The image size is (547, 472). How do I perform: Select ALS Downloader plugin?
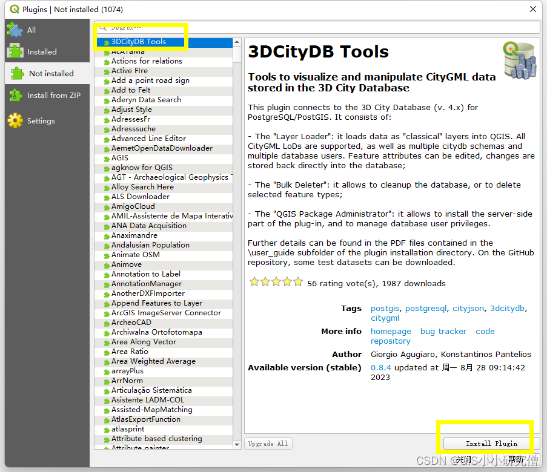pos(164,197)
